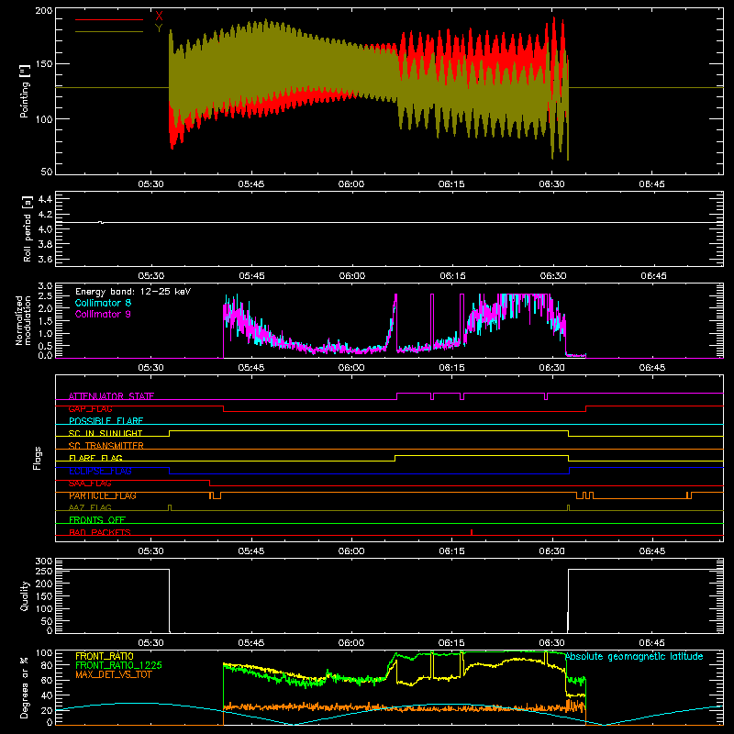This screenshot has width=734, height=734.
Task: Click the yellow FLARE_FLAG label
Action: pyautogui.click(x=95, y=458)
